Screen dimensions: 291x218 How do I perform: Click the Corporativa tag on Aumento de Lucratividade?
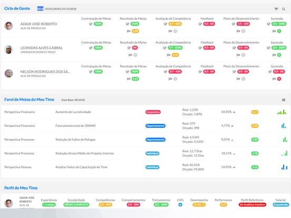click(153, 112)
